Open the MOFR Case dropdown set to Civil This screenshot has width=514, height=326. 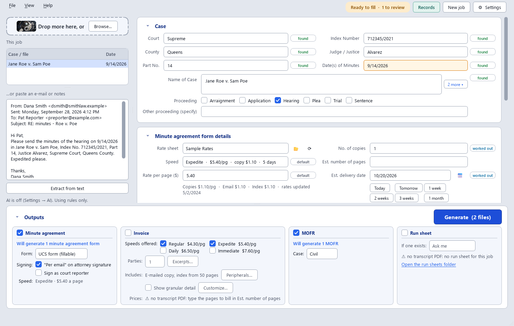coord(322,254)
